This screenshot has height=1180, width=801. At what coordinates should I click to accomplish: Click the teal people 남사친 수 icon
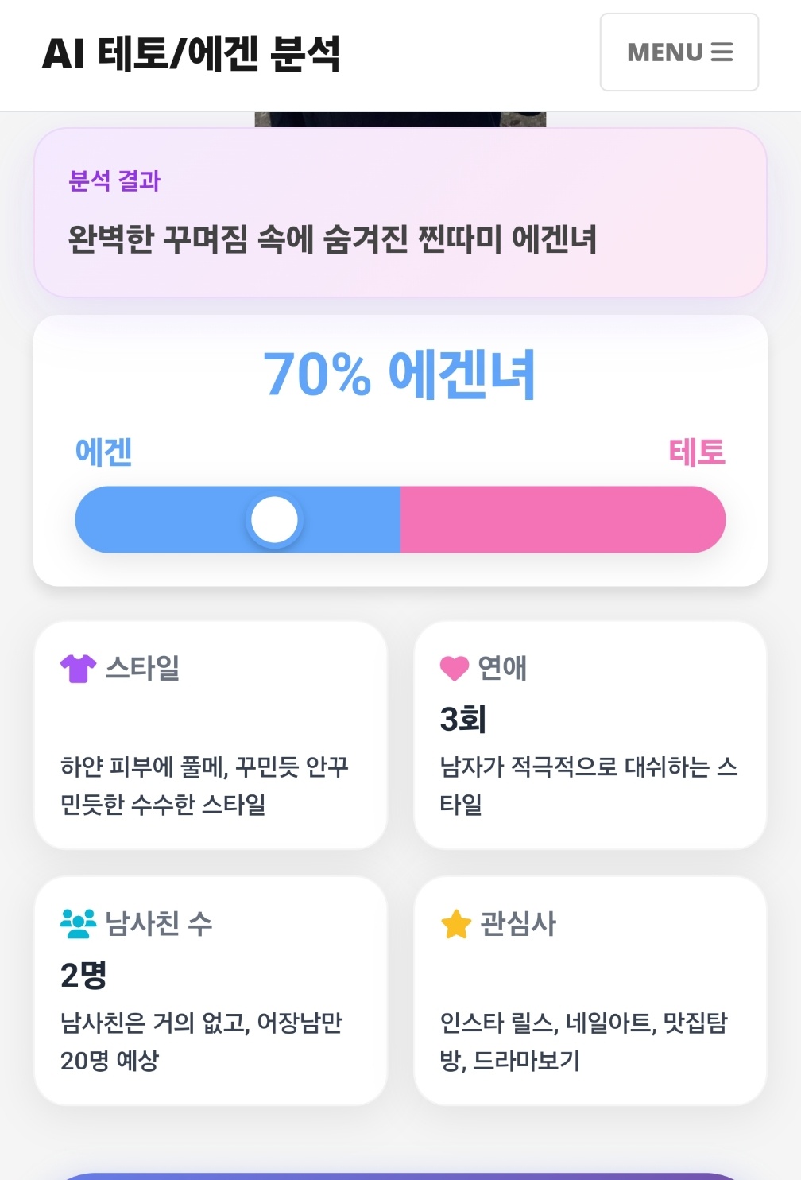click(78, 923)
